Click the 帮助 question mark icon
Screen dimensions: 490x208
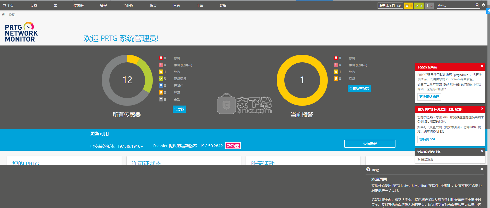(x=368, y=169)
